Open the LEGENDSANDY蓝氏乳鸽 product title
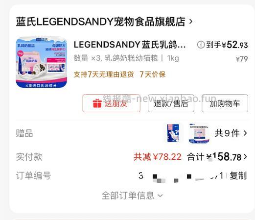This screenshot has height=220, width=255. tap(130, 45)
